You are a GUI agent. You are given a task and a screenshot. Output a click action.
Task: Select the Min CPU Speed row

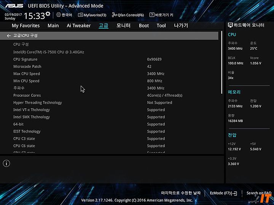(109, 81)
